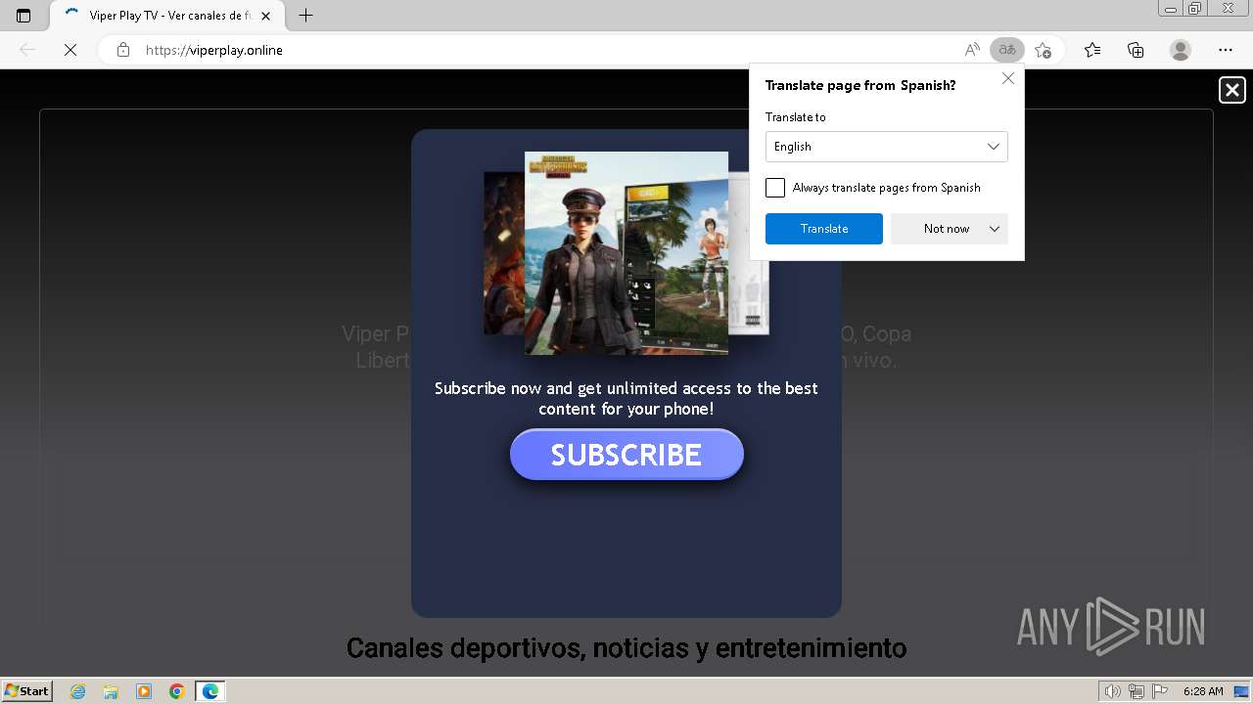Check Always translate pages from Spanish
This screenshot has height=704, width=1253.
click(x=775, y=188)
